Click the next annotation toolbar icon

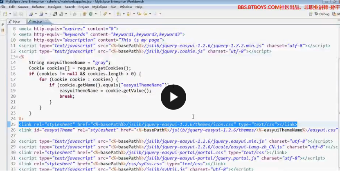pyautogui.click(x=118, y=14)
